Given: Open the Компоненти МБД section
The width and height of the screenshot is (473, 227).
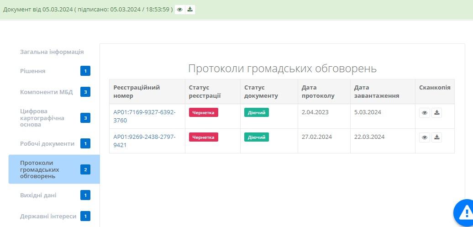Looking at the screenshot, I should click(46, 92).
